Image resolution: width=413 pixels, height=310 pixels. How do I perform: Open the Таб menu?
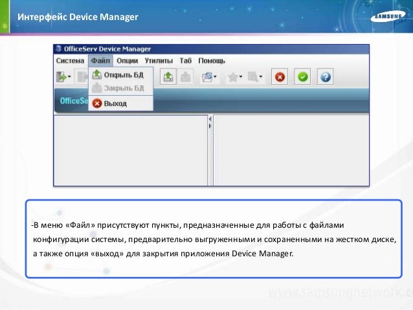(185, 61)
